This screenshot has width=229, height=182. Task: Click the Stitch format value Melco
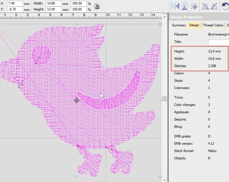tap(212, 151)
